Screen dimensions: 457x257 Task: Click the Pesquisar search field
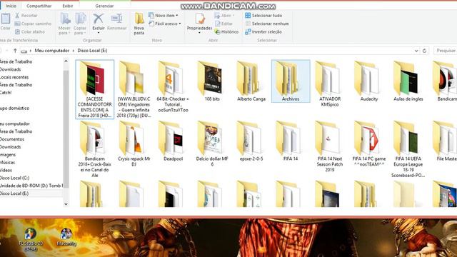tap(446, 51)
